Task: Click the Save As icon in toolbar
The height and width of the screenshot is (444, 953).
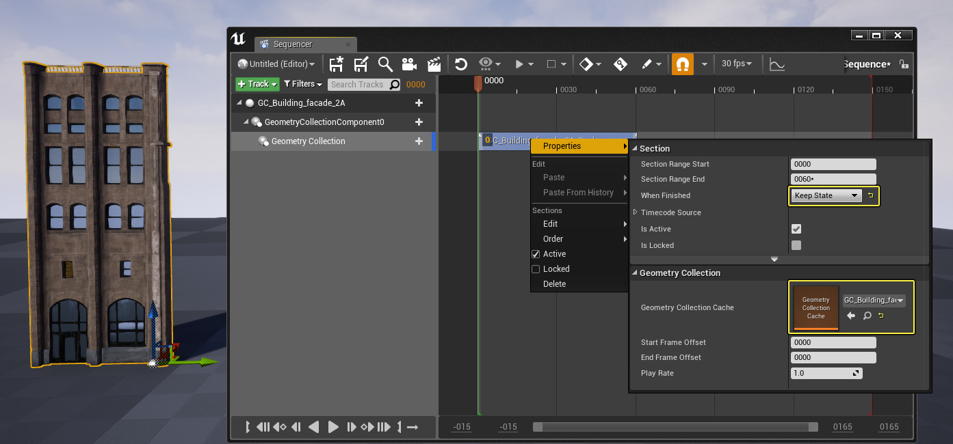Action: click(x=361, y=64)
